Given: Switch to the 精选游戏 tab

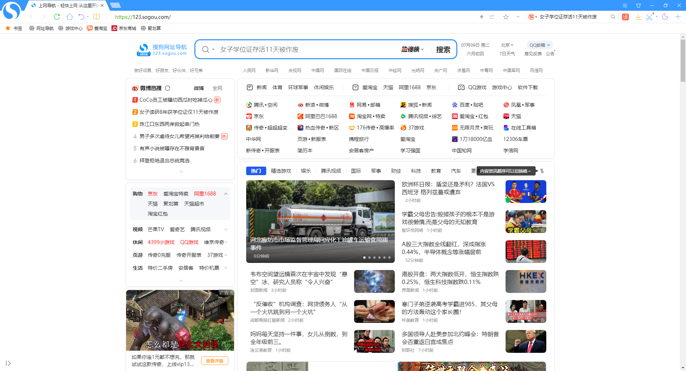Looking at the screenshot, I should (x=281, y=171).
